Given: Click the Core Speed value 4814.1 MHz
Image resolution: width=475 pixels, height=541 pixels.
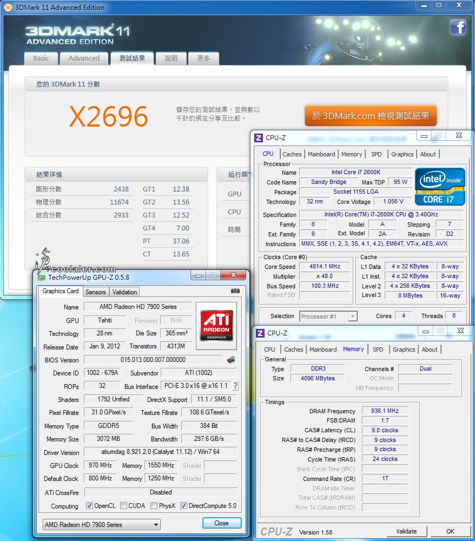Looking at the screenshot, I should [x=325, y=266].
